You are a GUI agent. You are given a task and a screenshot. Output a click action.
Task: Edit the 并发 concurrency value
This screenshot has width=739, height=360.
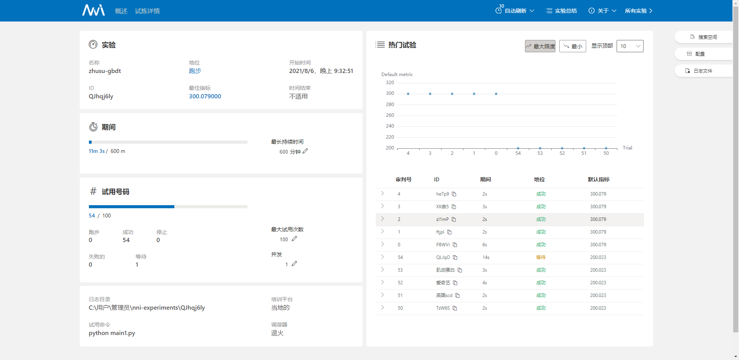point(294,264)
